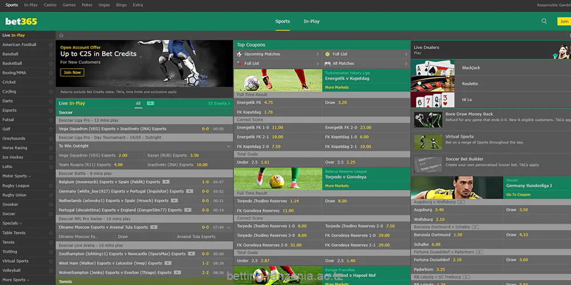The image size is (571, 285).
Task: Toggle the Cricket favorite star
Action: 51,82
